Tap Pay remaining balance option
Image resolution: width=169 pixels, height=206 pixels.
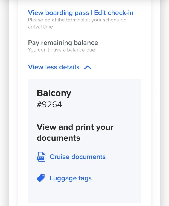63,43
